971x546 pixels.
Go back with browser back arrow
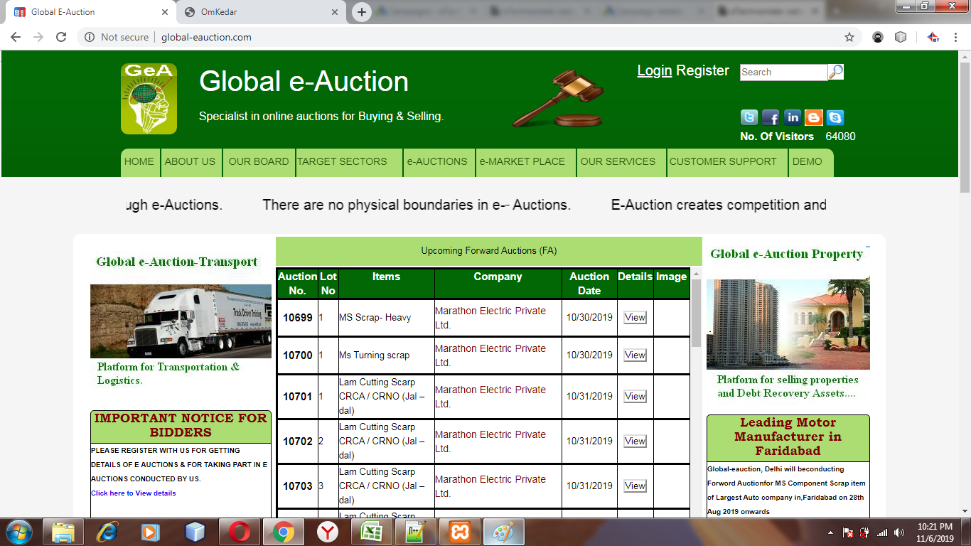16,37
